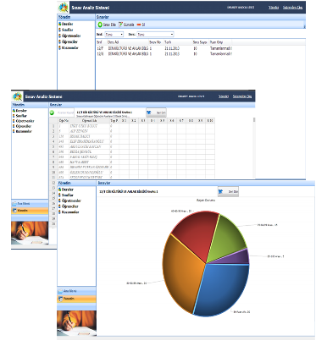Click the Sınav Analiz Sistemi logo in top window
Image resolution: width=316 pixels, height=346 pixels.
point(64,8)
